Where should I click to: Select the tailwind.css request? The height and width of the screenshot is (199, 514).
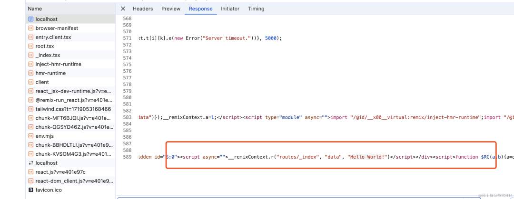(x=70, y=109)
